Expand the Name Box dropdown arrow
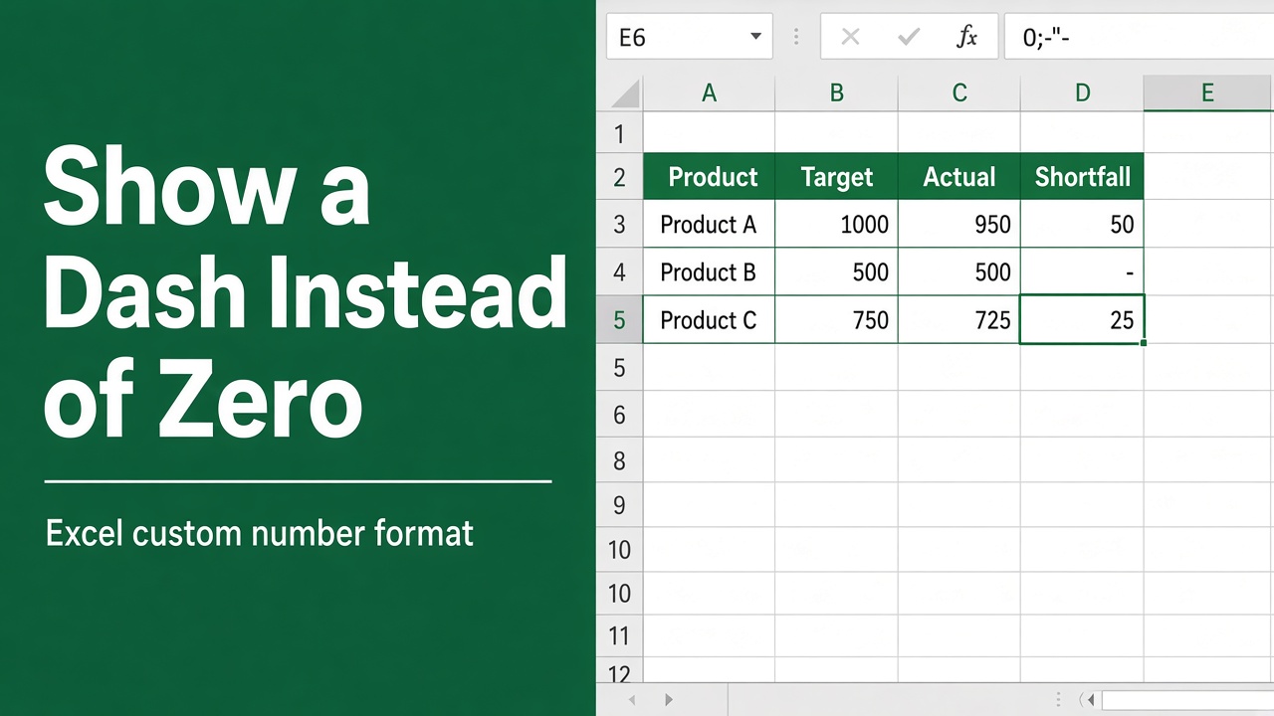This screenshot has width=1274, height=716. (755, 38)
